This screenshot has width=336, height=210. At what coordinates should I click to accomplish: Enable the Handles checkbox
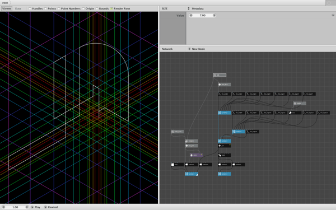(x=30, y=8)
